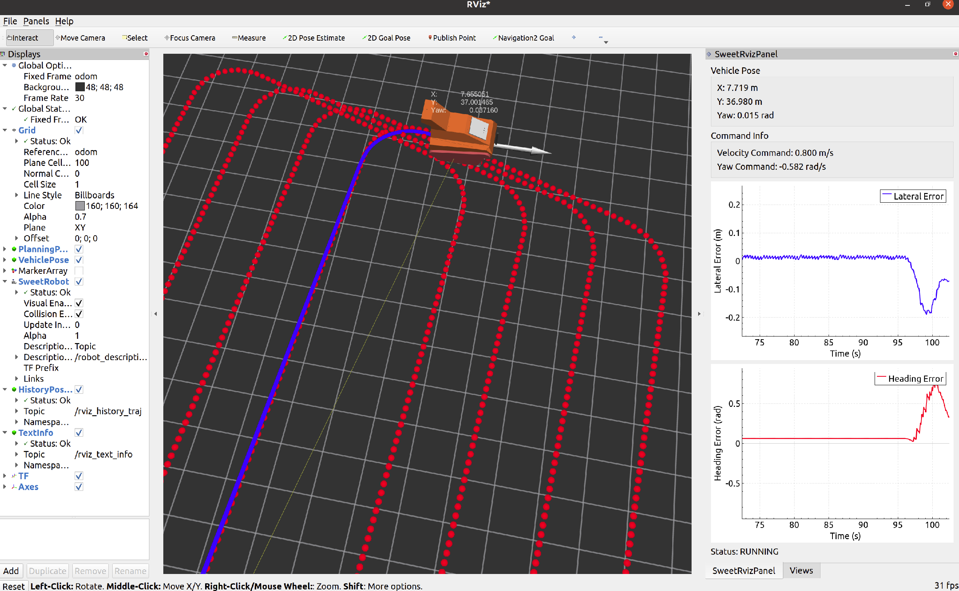Toggle the TextInfo display checkbox

click(79, 433)
